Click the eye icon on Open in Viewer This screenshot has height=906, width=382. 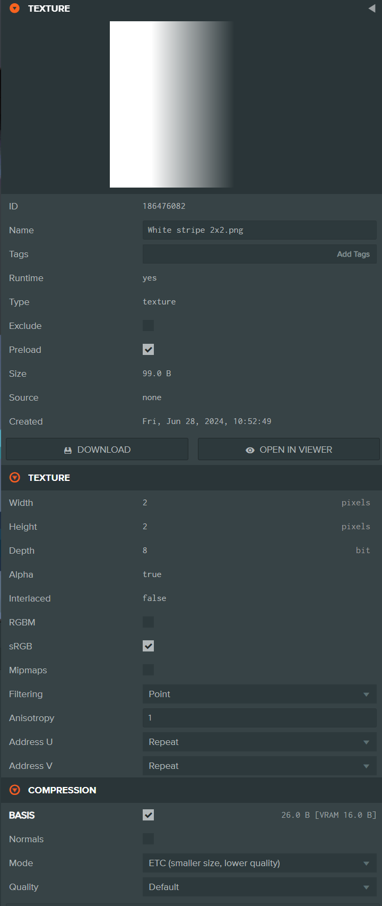250,450
